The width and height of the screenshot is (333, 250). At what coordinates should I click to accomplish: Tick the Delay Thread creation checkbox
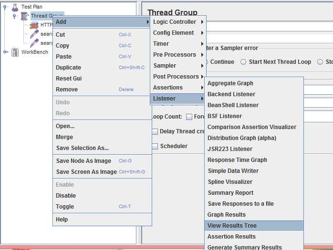click(155, 132)
